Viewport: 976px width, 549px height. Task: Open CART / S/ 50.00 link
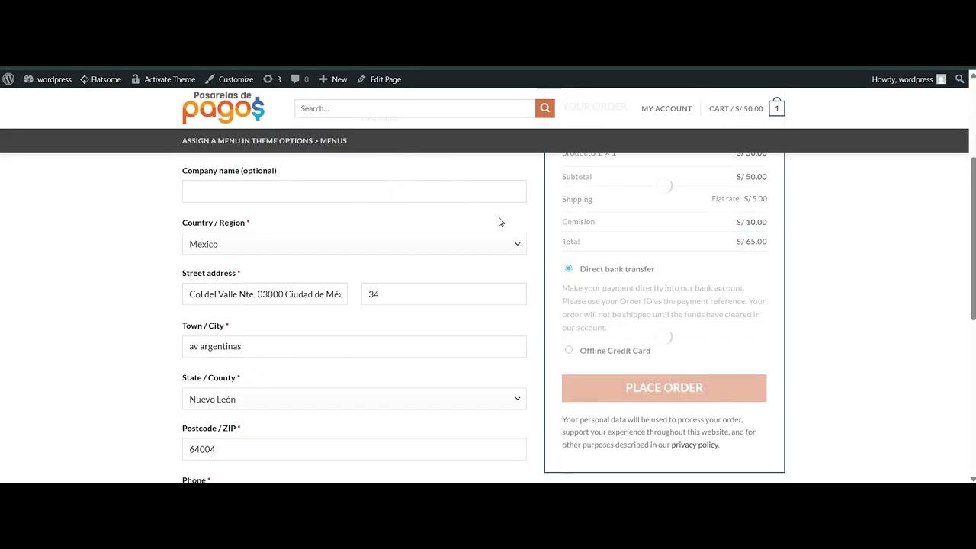736,108
